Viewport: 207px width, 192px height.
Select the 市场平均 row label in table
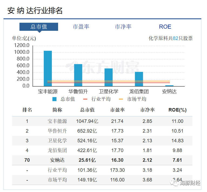pos(57,180)
